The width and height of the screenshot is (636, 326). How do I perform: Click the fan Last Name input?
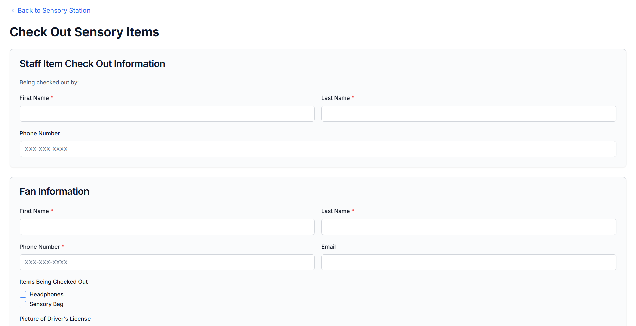(469, 227)
